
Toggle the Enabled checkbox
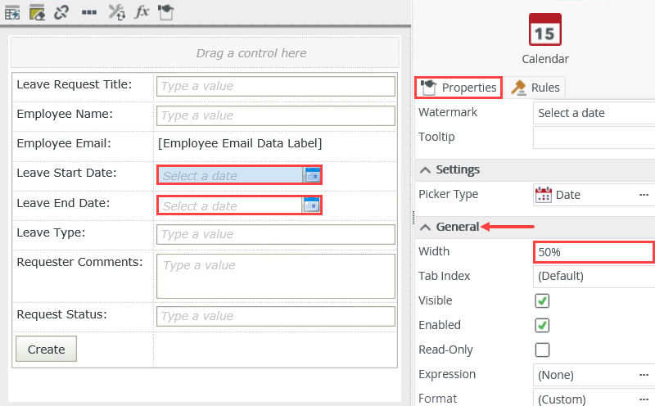[x=542, y=326]
